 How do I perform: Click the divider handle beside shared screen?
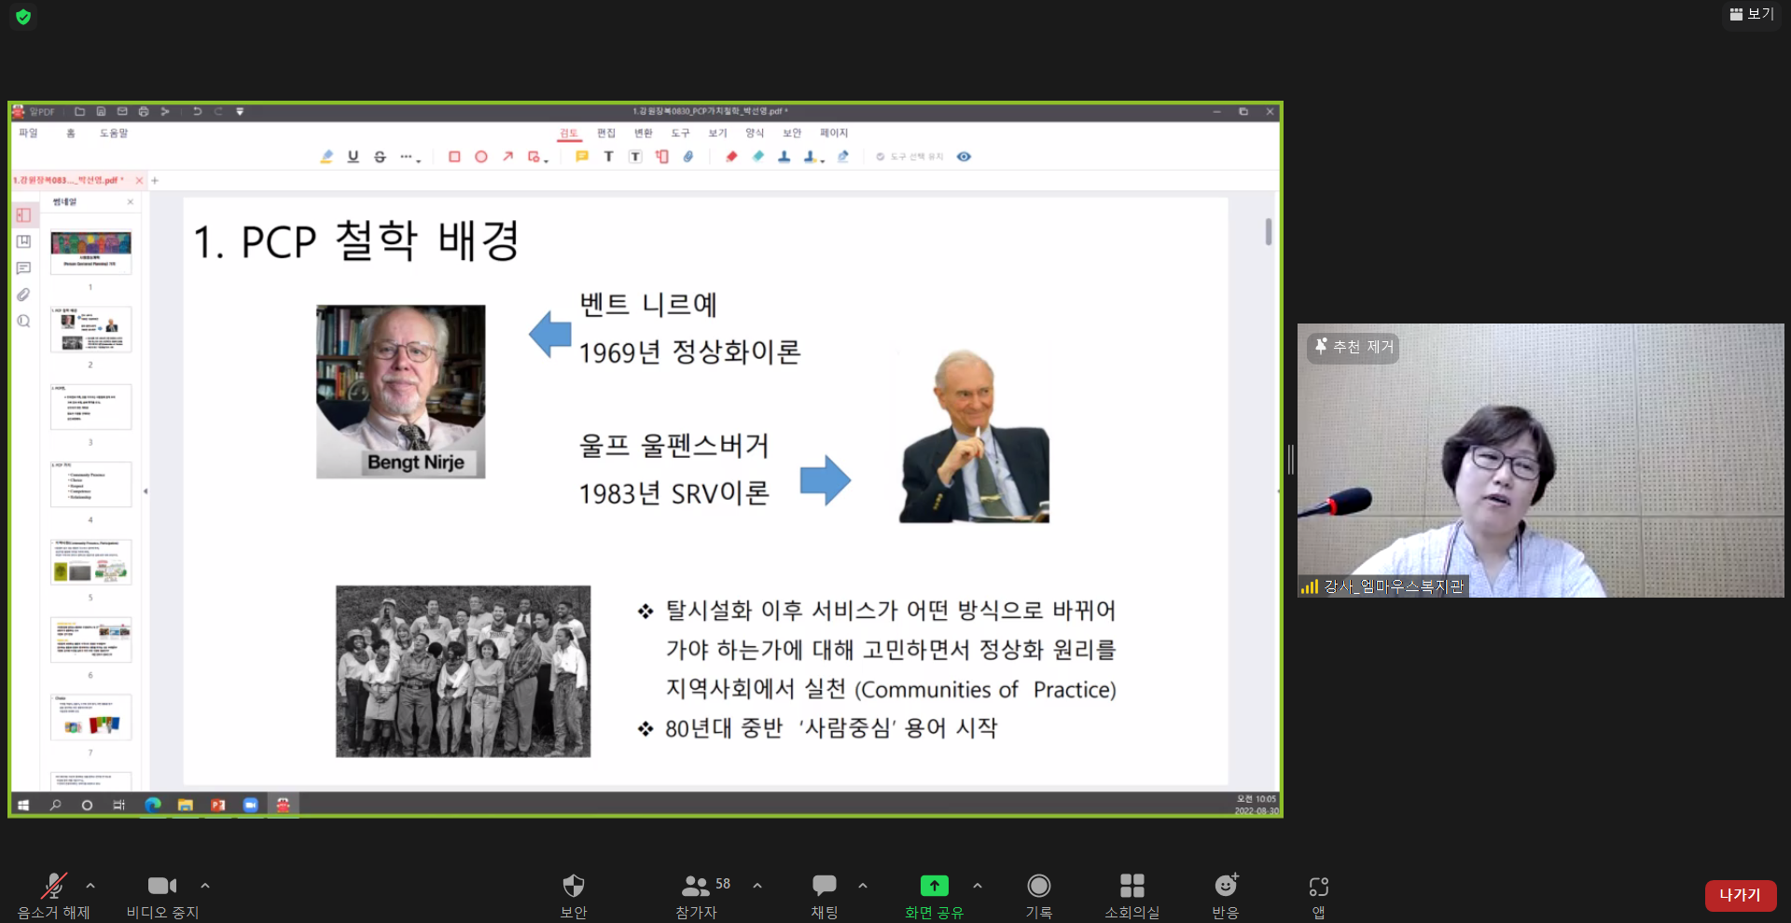1290,459
